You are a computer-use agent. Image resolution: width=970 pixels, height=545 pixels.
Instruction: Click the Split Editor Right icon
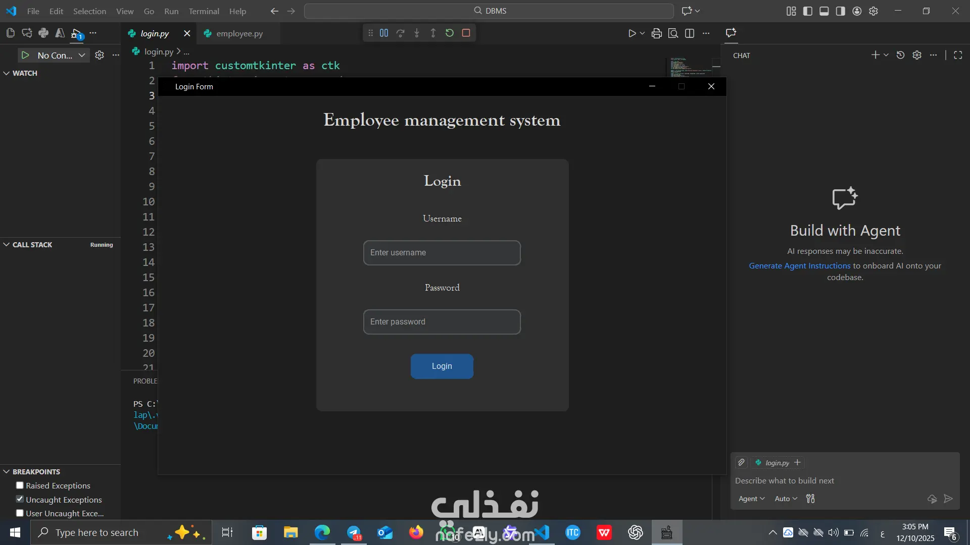click(x=689, y=33)
